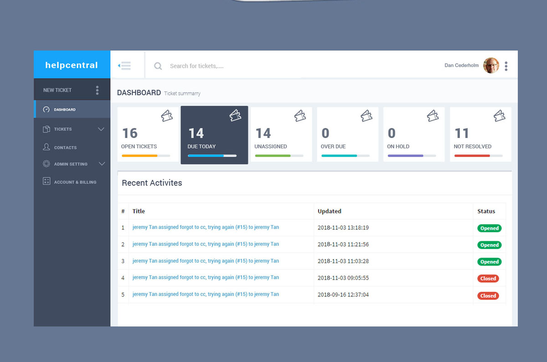The image size is (547, 362).
Task: Click the Account & Billing icon
Action: [46, 182]
